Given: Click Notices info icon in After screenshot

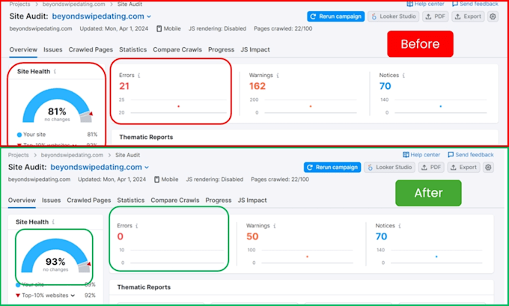Looking at the screenshot, I should point(399,226).
